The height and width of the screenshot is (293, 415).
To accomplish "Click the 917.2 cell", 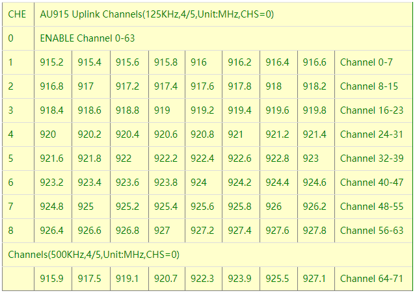I will 129,86.
